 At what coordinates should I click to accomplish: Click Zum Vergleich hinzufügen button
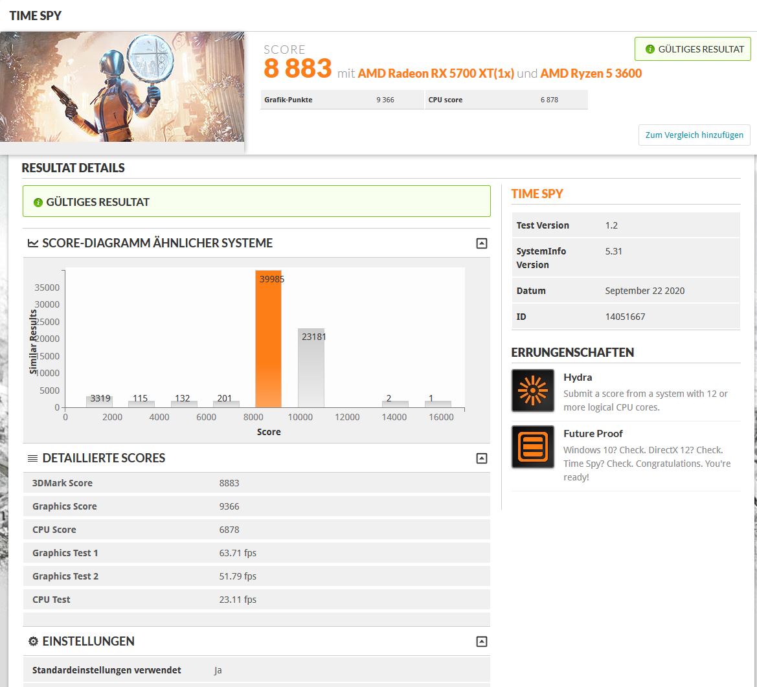point(694,135)
